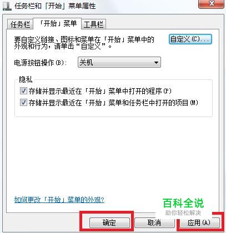Click the 自定义(C)... button

[190, 39]
